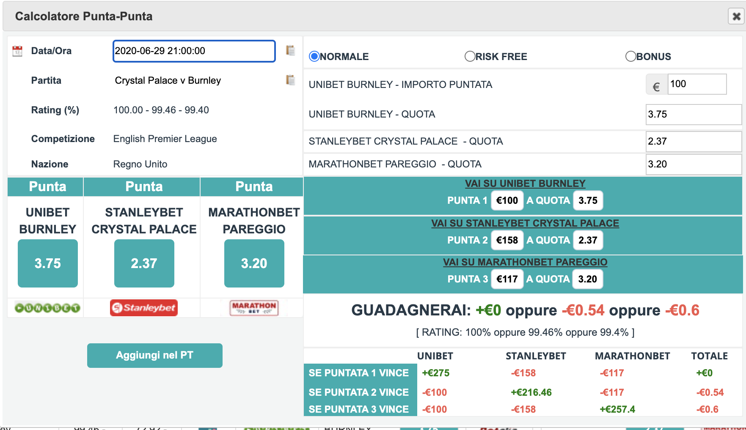The image size is (746, 430).
Task: Click the MARATHONBET PAREGGIO column label
Action: point(254,221)
